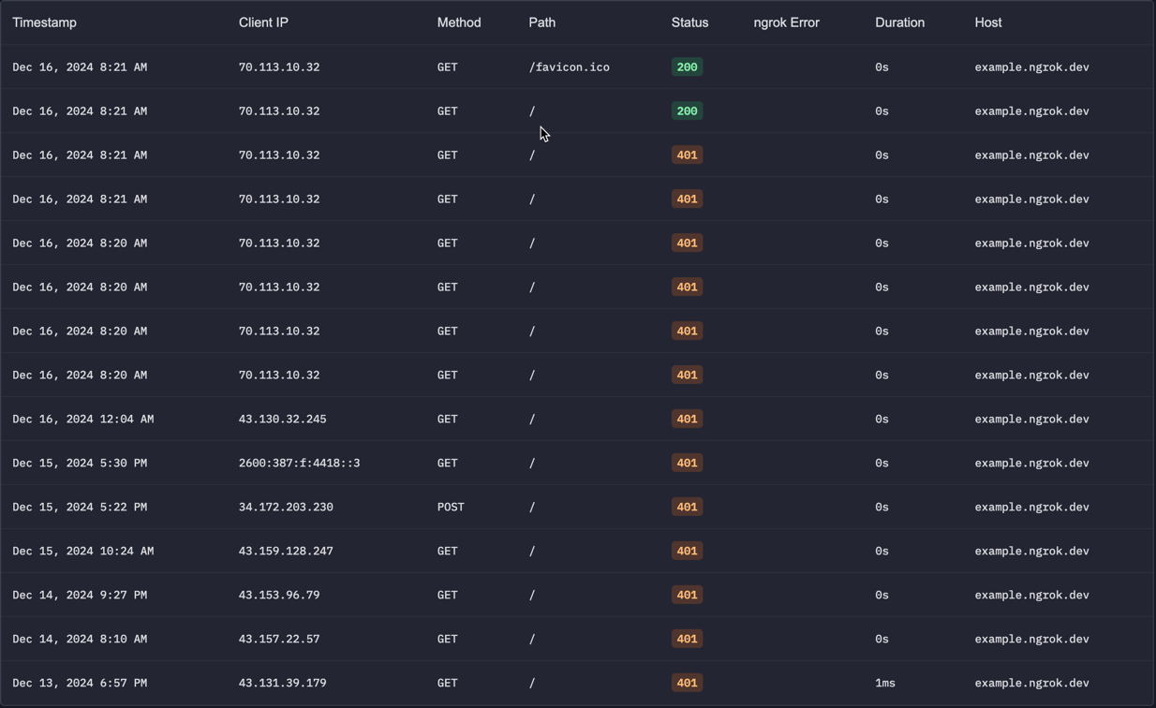Click the Host column header

[987, 22]
